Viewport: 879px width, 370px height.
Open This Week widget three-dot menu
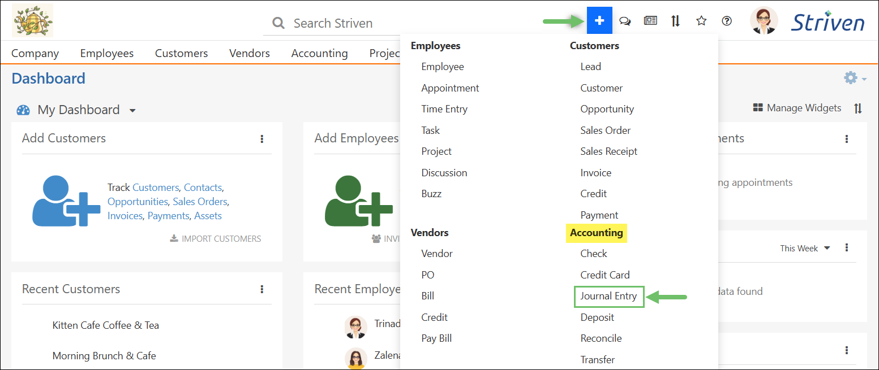[x=847, y=248]
